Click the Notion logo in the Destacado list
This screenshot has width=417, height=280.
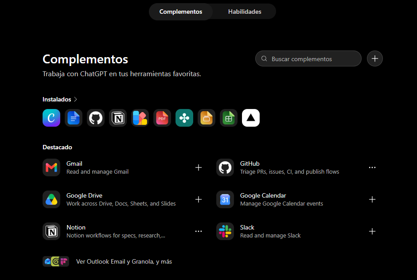tap(51, 231)
